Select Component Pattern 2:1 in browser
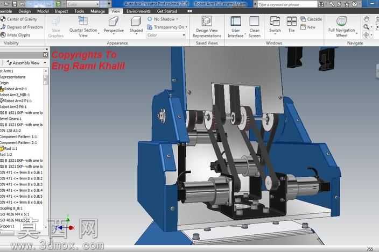This screenshot has height=252, width=379. (18, 142)
